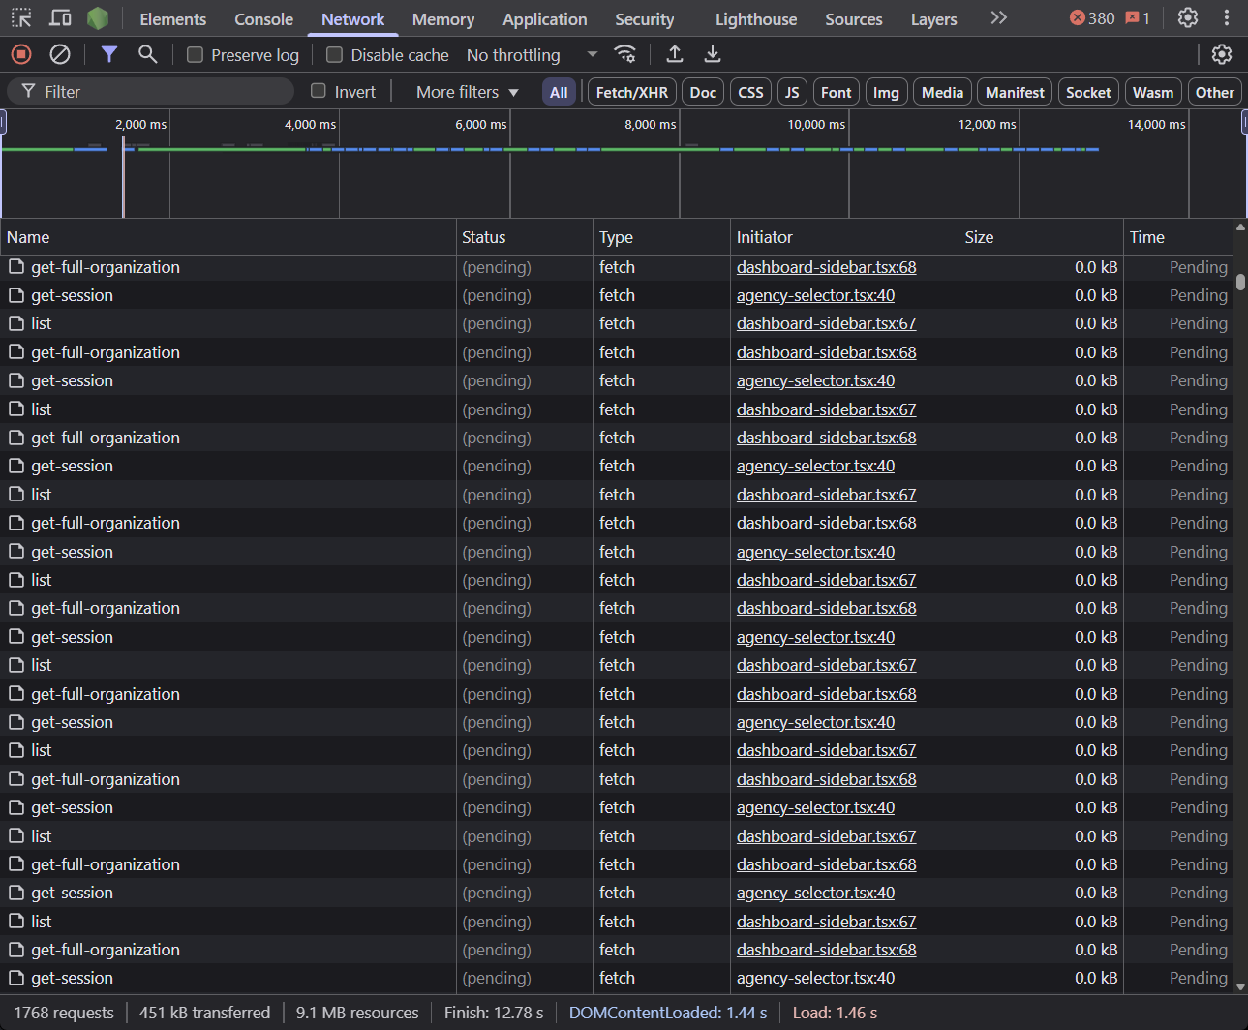Switch to the Elements tab

click(x=172, y=19)
